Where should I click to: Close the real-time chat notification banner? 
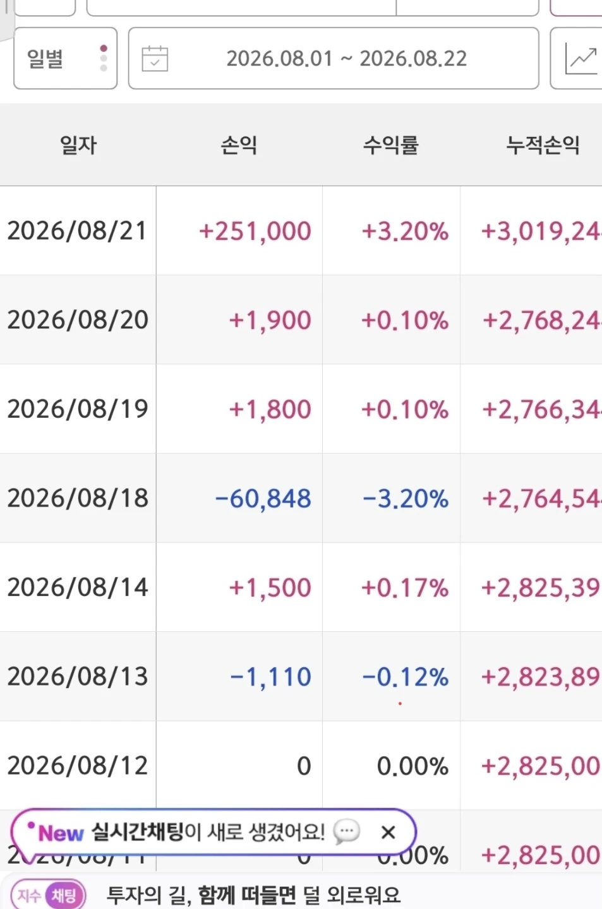[x=388, y=832]
